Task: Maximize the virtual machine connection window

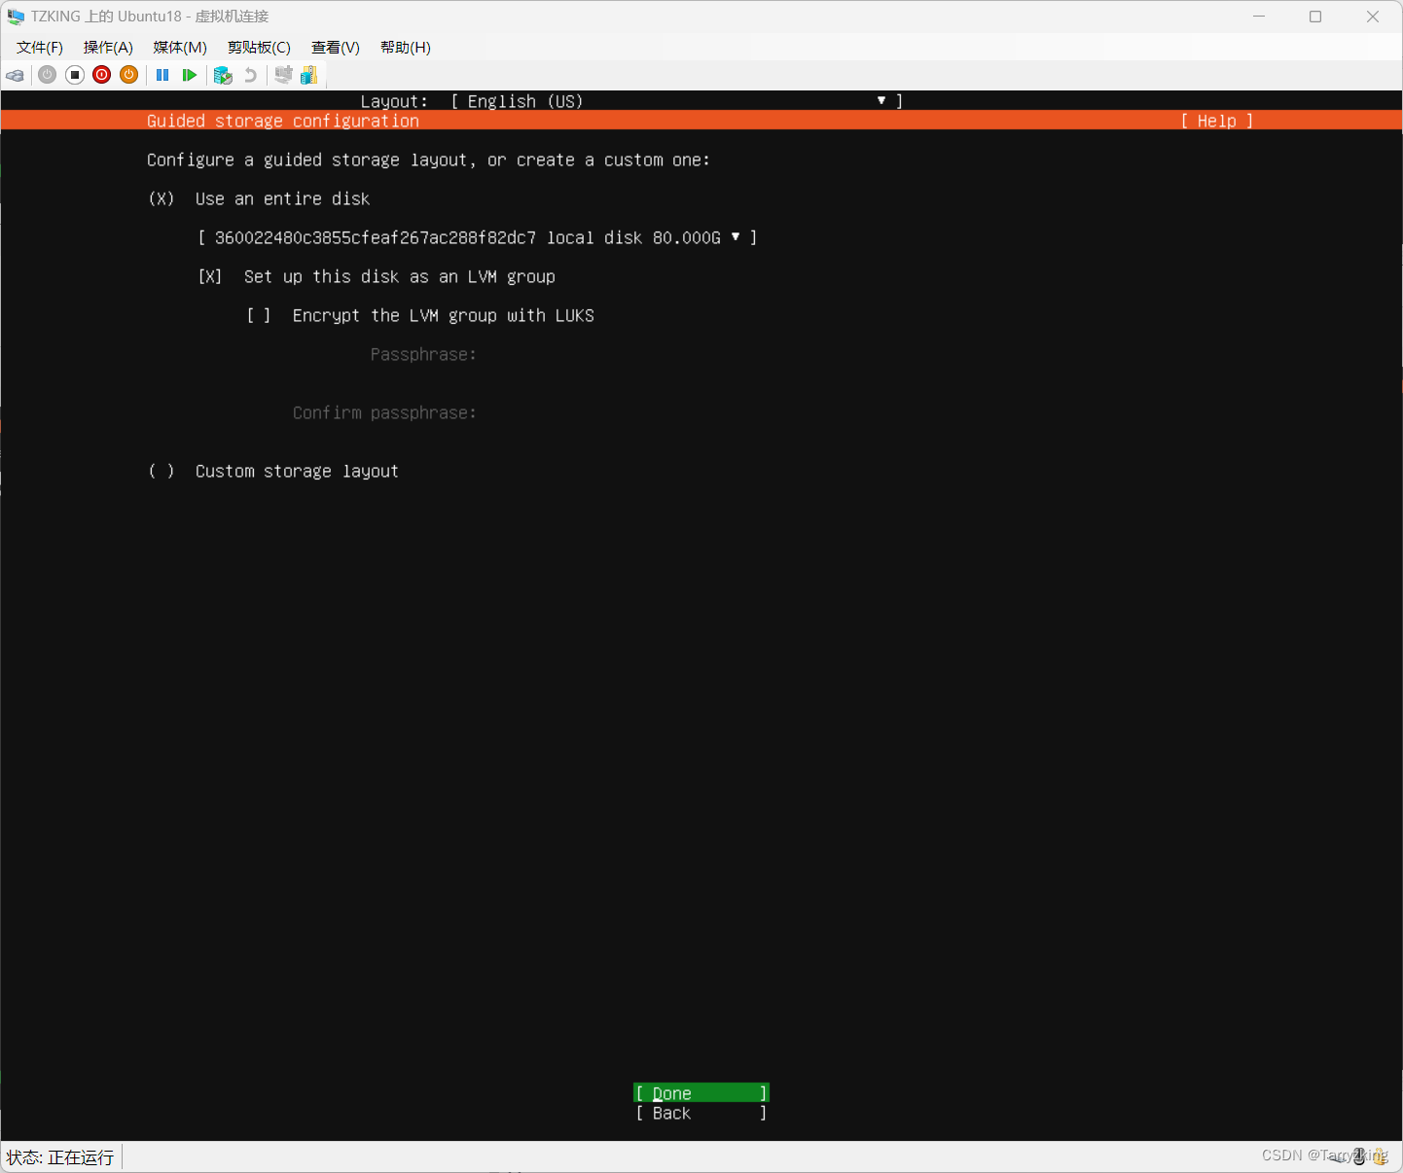Action: [1315, 17]
